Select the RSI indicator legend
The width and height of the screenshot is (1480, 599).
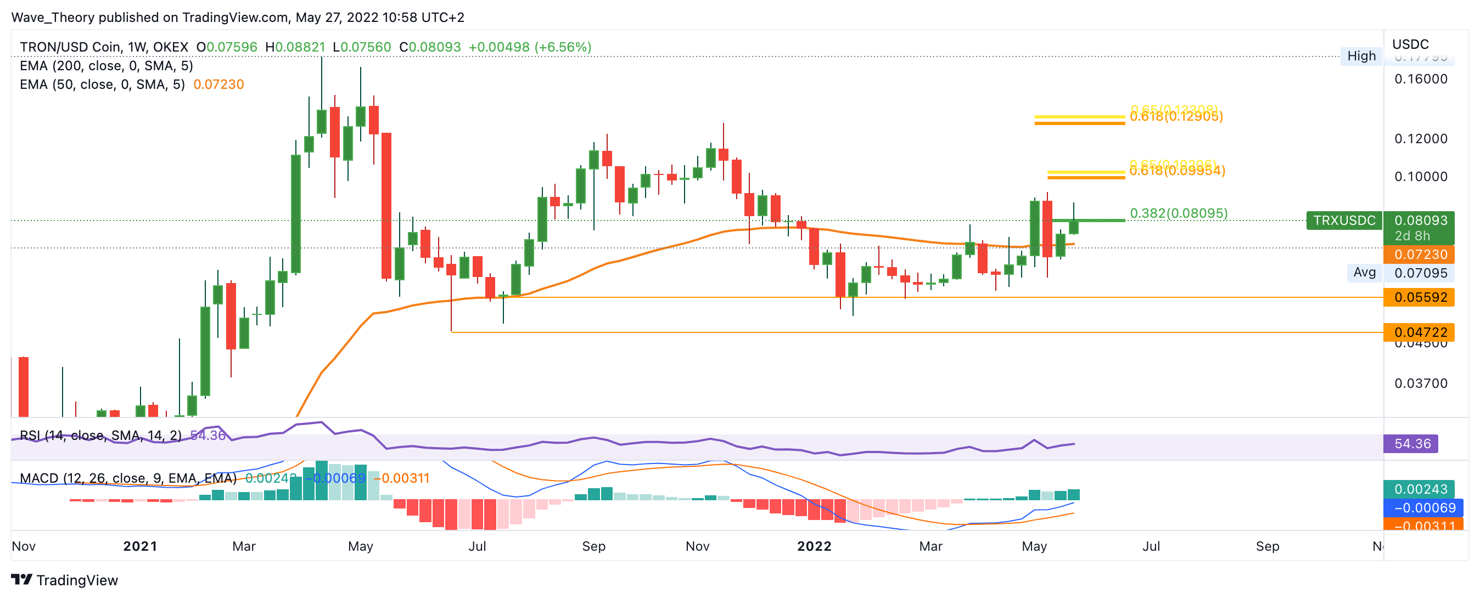point(100,436)
